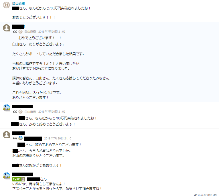Click the grey default avatar of the fourth message

(6, 135)
